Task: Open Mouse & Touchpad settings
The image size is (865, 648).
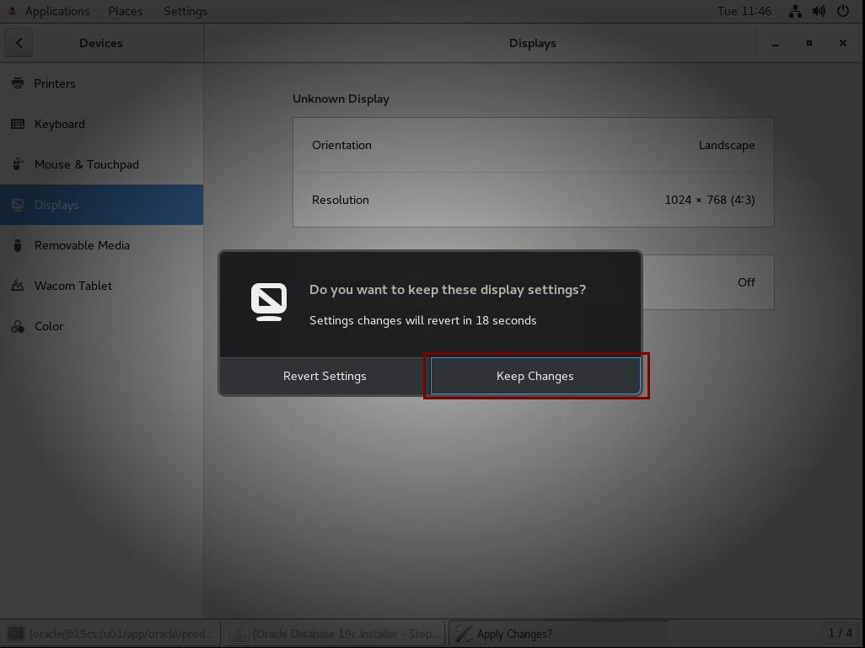Action: tap(86, 164)
